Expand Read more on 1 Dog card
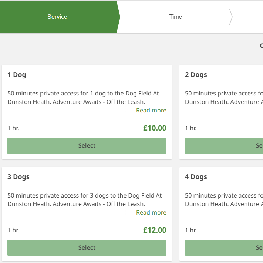Viewport: 263px width, 263px height. coord(151,110)
